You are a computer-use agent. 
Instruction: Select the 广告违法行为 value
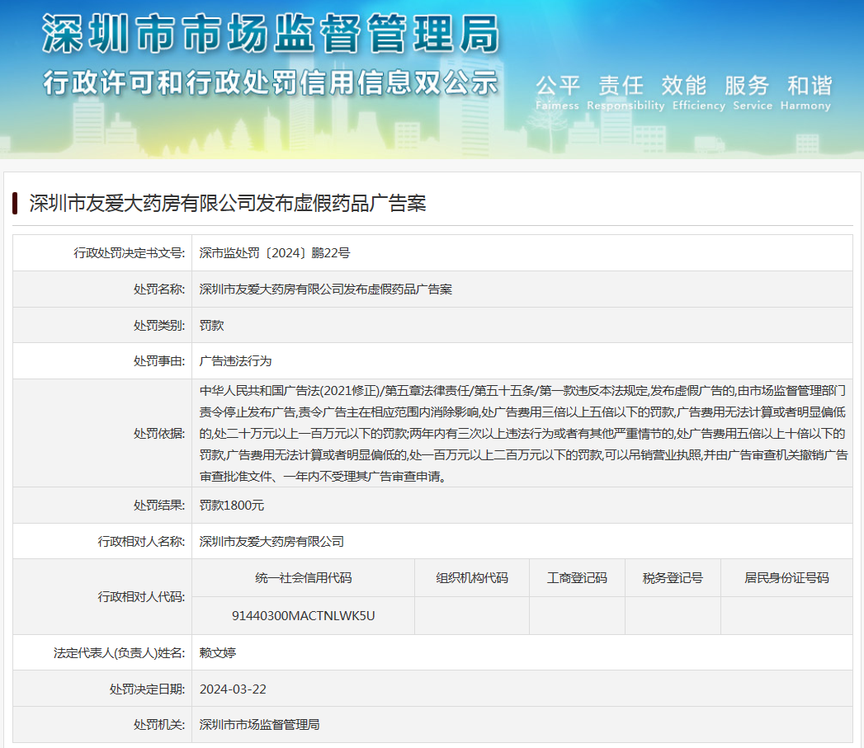(x=235, y=360)
